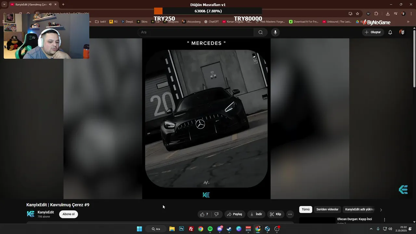This screenshot has width=416, height=234.
Task: Select the Tümü filter chip
Action: 306,209
